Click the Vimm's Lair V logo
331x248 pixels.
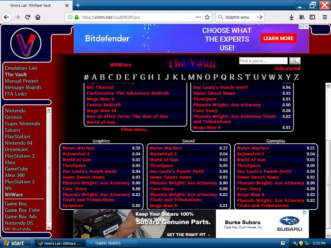pyautogui.click(x=26, y=43)
